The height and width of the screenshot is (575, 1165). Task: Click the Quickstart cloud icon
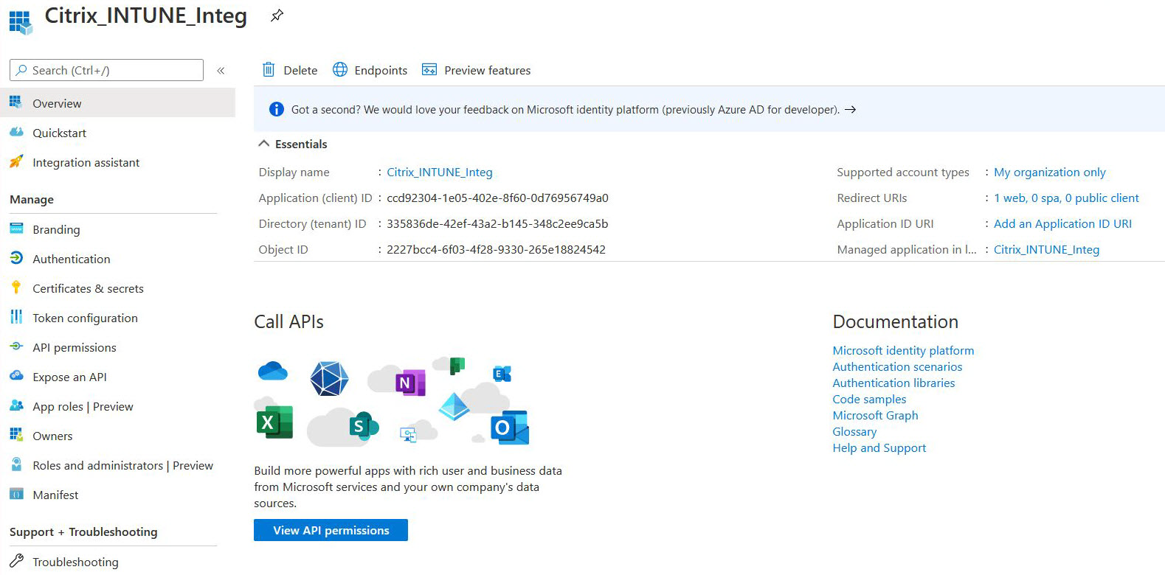tap(16, 132)
